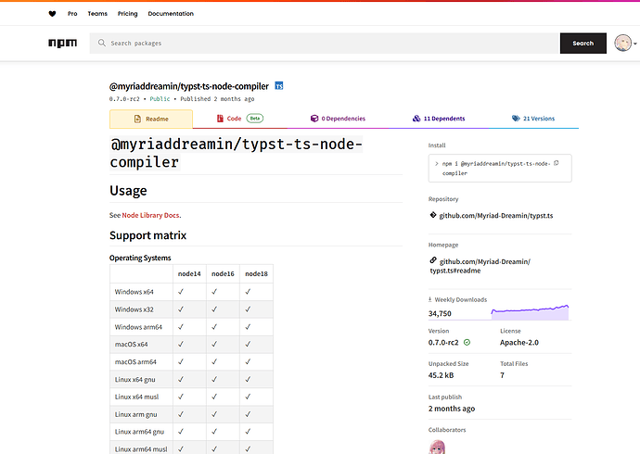640x454 pixels.
Task: Show the 21 Versions tab
Action: coord(533,119)
